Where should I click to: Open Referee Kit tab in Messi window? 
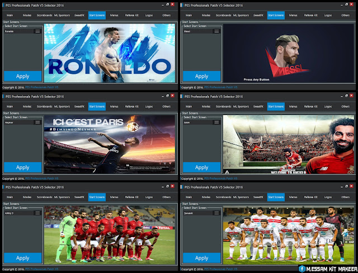coord(311,15)
